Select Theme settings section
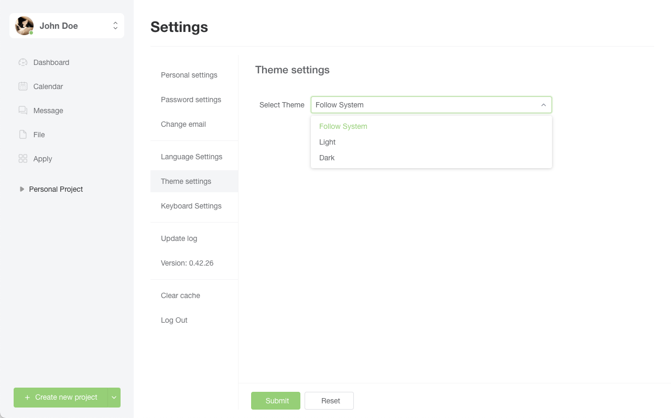The width and height of the screenshot is (671, 418). pyautogui.click(x=194, y=181)
